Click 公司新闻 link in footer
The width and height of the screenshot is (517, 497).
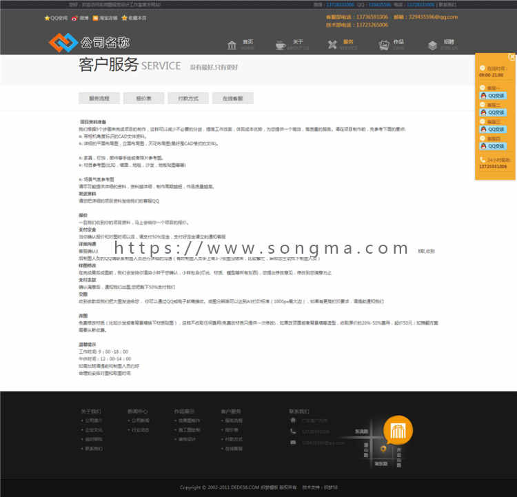[x=141, y=420]
